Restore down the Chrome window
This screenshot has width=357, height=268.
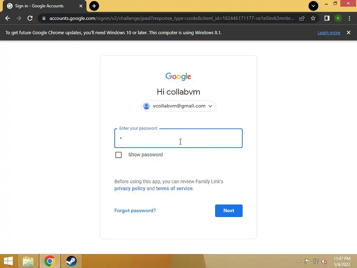(x=335, y=3)
